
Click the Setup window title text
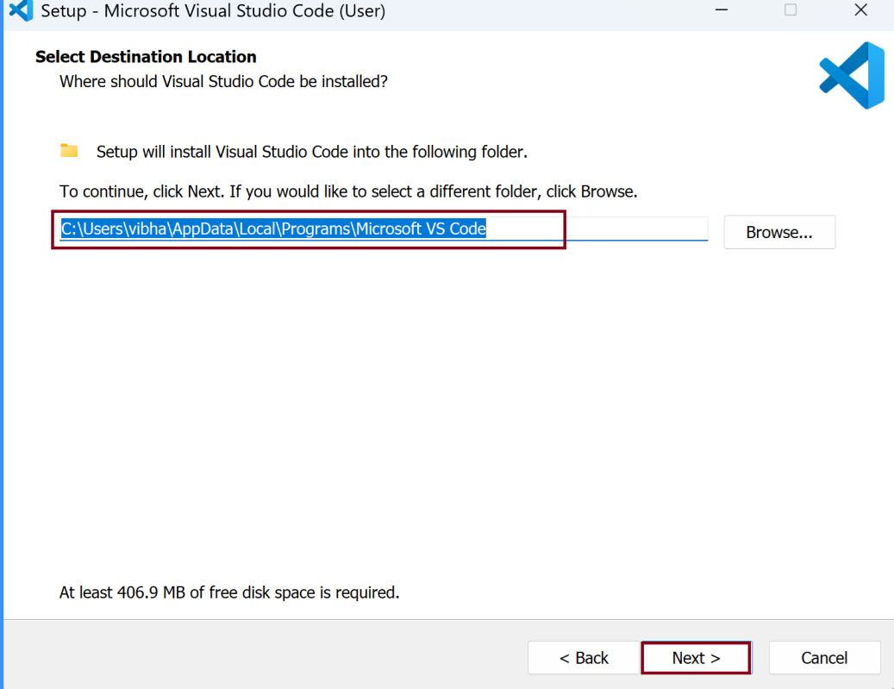213,11
